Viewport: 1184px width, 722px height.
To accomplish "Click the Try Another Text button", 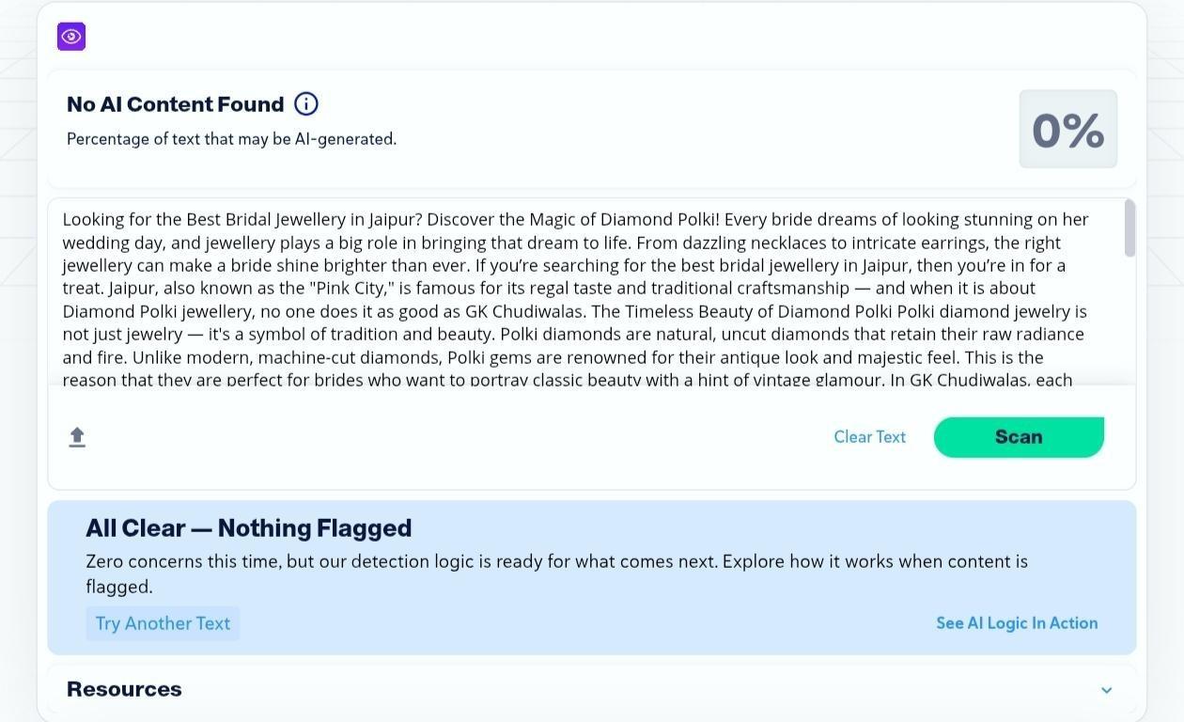I will (x=163, y=623).
